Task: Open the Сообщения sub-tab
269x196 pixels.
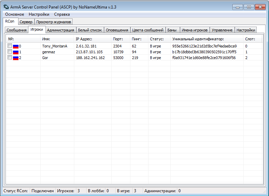Action: (16, 30)
